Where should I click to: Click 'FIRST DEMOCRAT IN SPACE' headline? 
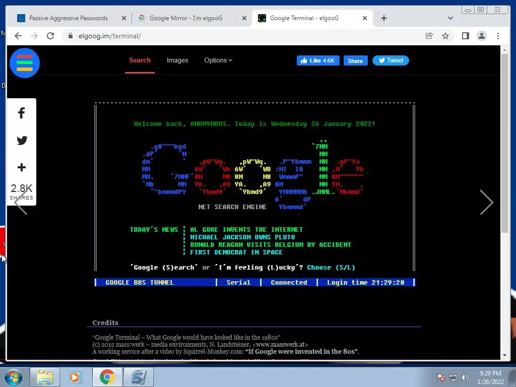(236, 252)
